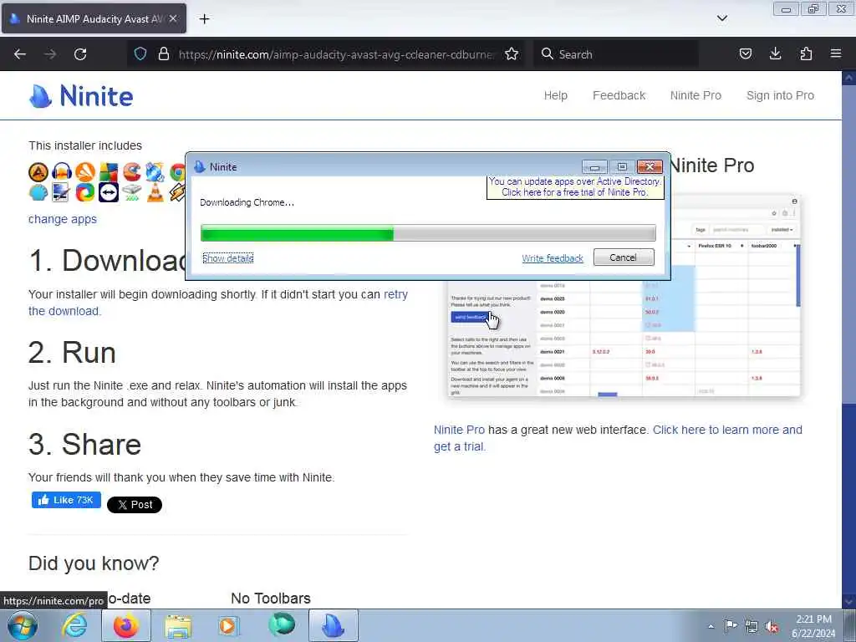Click the taskbar clock showing 2:21 PM
This screenshot has width=856, height=642.
click(x=813, y=626)
